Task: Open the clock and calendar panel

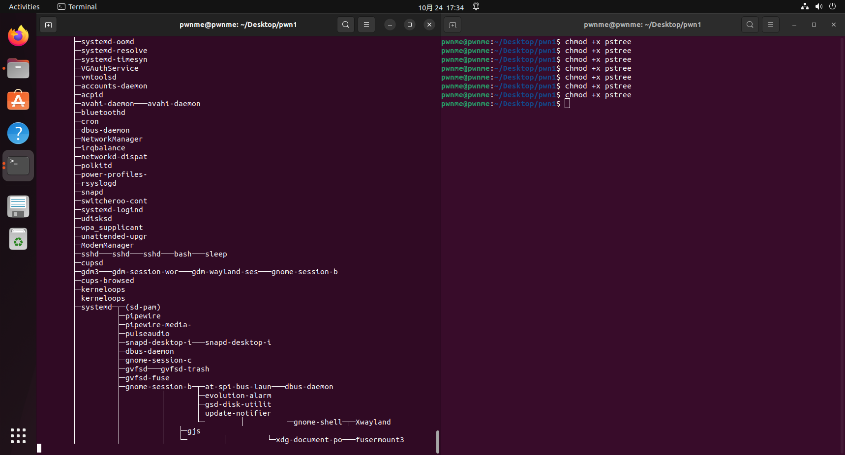Action: point(441,7)
